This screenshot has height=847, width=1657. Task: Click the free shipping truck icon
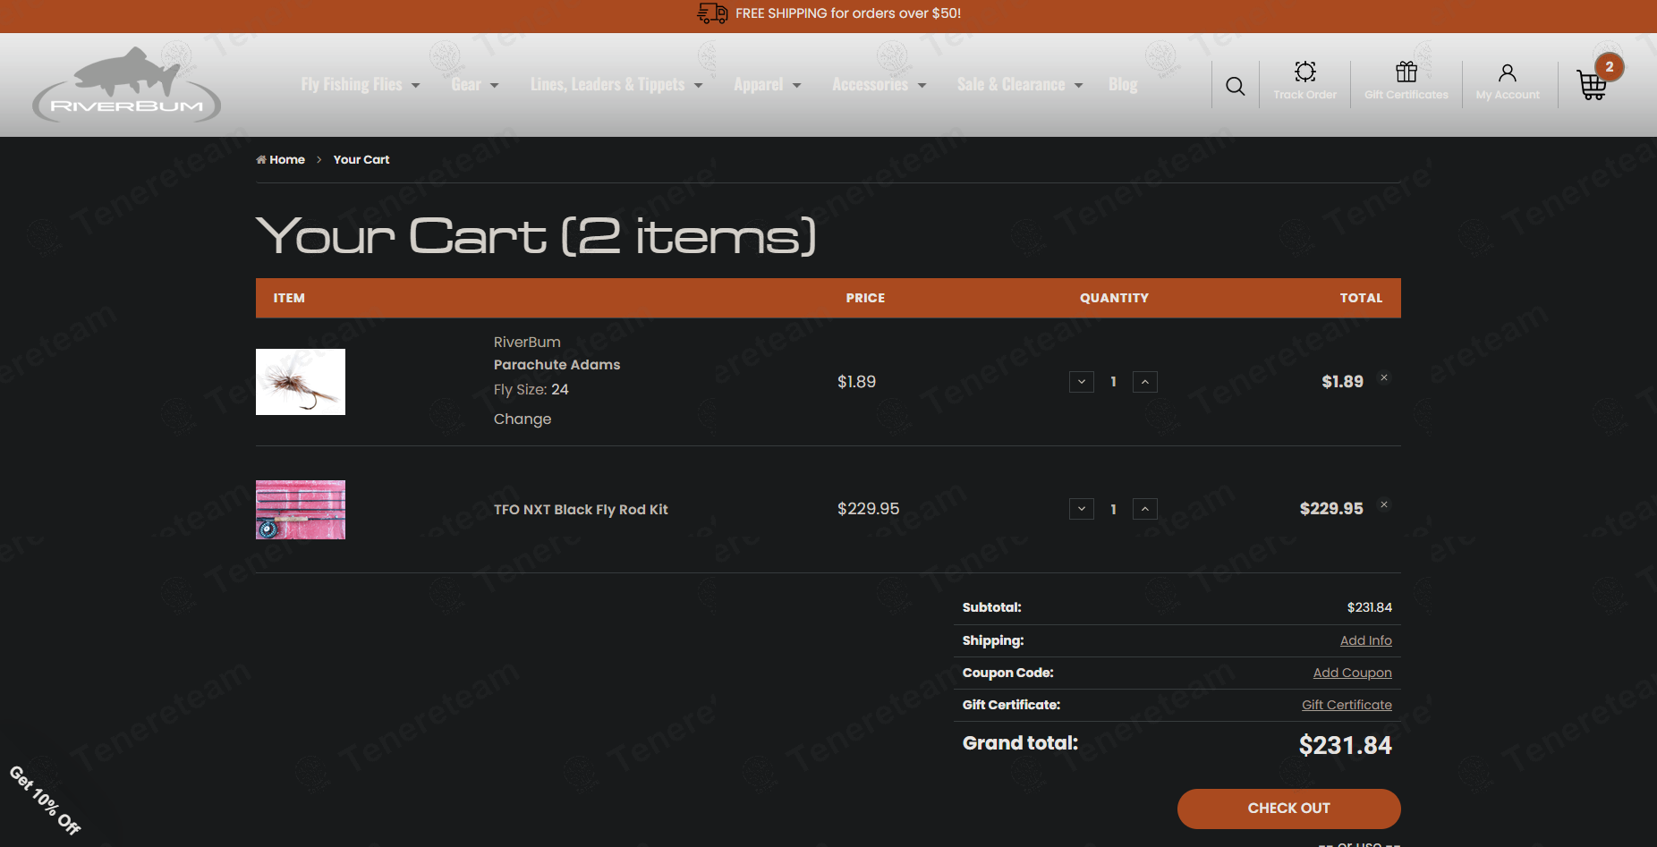coord(712,13)
